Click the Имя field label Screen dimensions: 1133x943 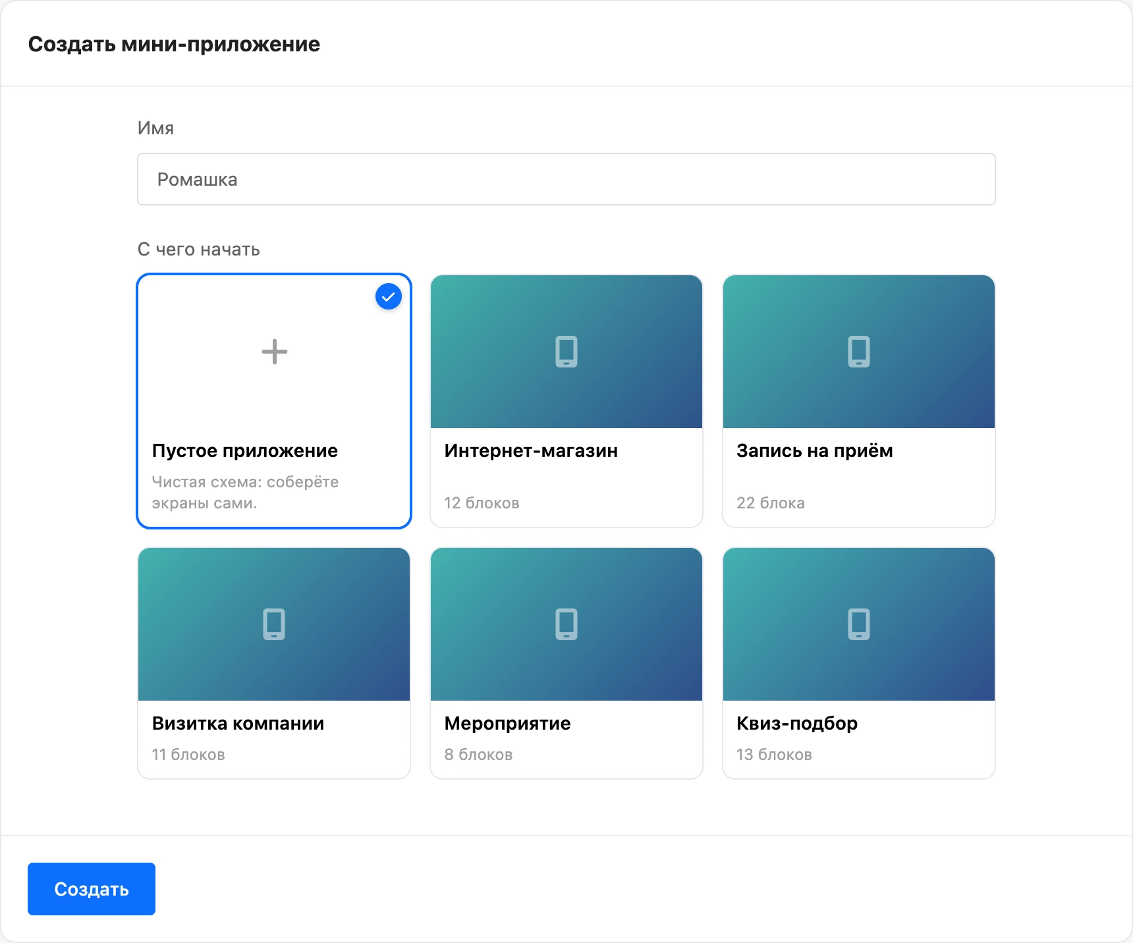tap(155, 128)
